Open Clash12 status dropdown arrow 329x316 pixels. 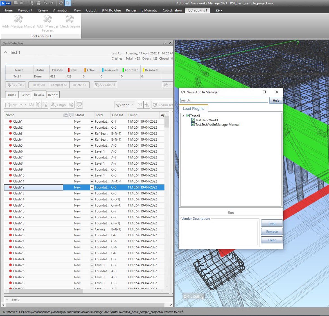pos(92,187)
